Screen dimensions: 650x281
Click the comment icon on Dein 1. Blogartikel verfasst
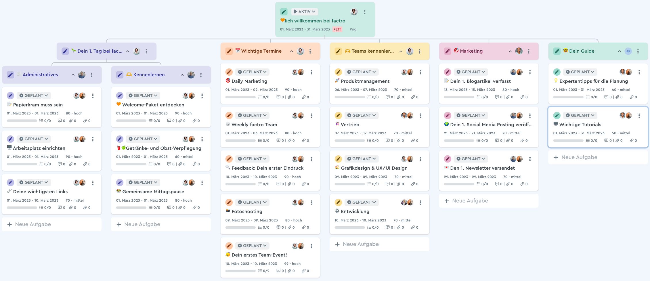pyautogui.click(x=497, y=97)
